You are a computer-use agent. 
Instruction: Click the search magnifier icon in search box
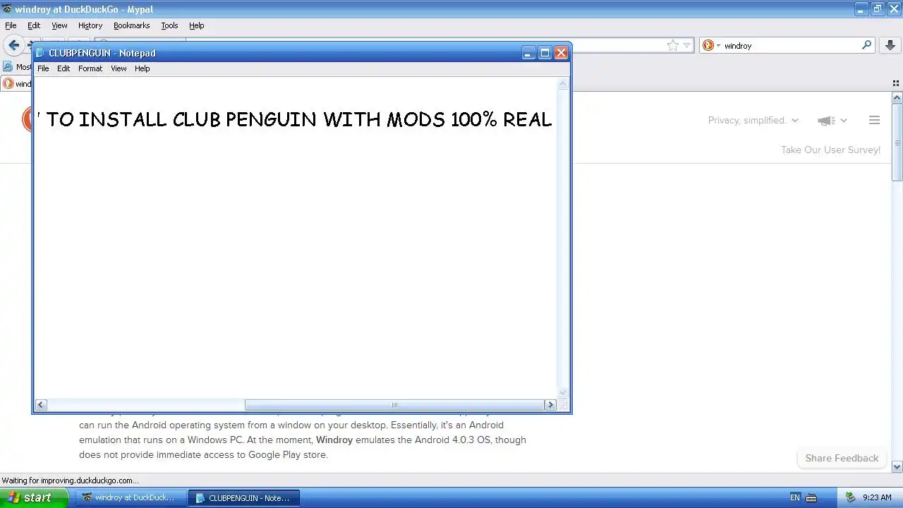point(867,45)
